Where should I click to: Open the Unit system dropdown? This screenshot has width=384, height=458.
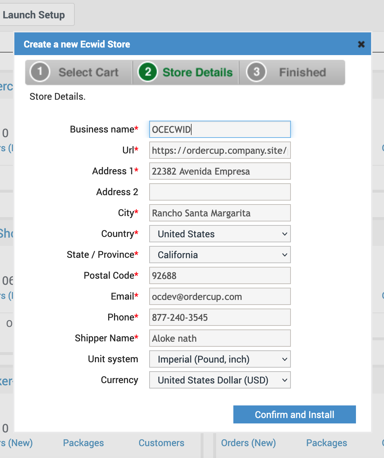click(x=220, y=359)
